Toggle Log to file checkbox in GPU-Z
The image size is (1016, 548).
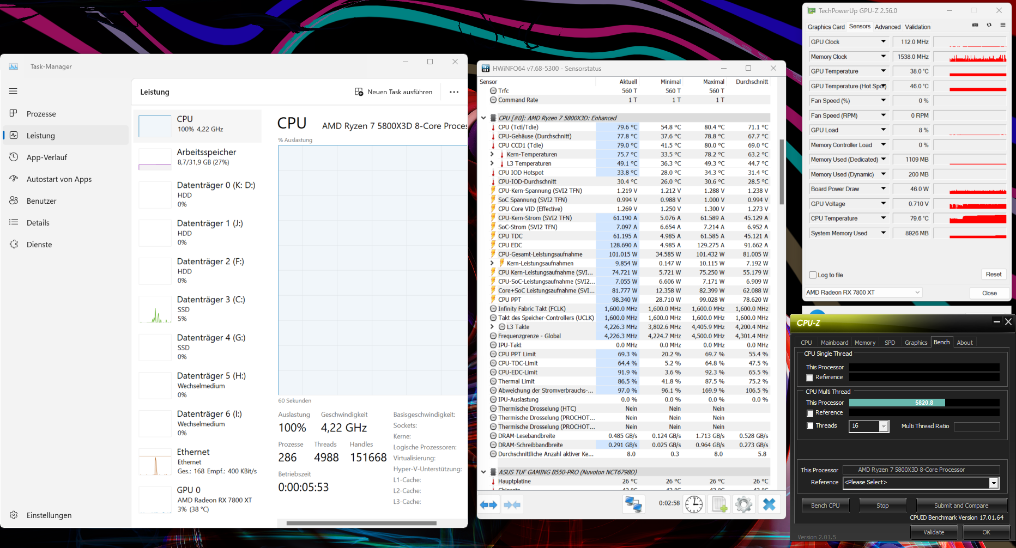click(813, 275)
